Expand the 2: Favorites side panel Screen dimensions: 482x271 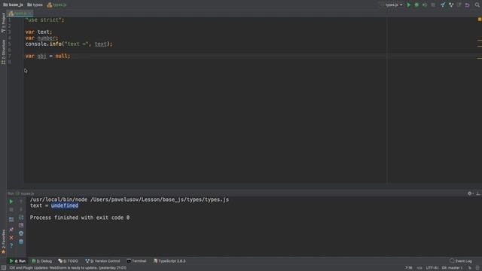tap(3, 242)
